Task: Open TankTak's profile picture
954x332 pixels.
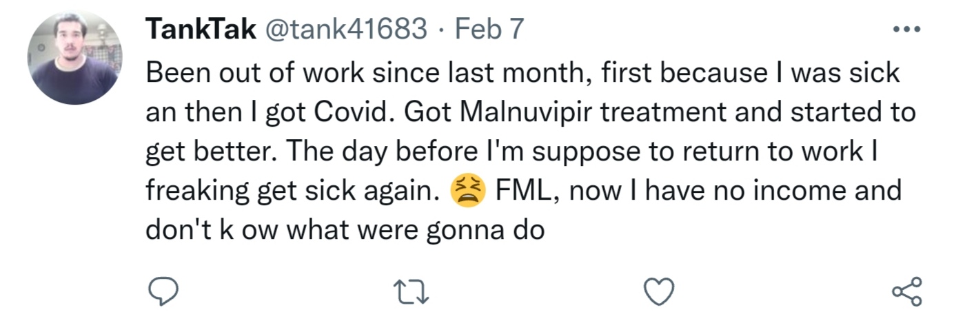Action: (x=73, y=59)
